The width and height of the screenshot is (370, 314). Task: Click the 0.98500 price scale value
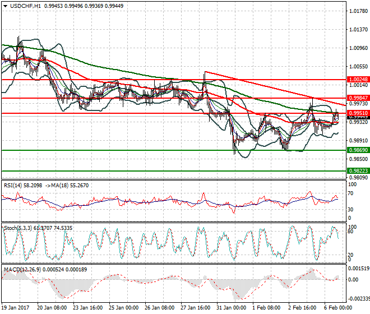(359, 159)
